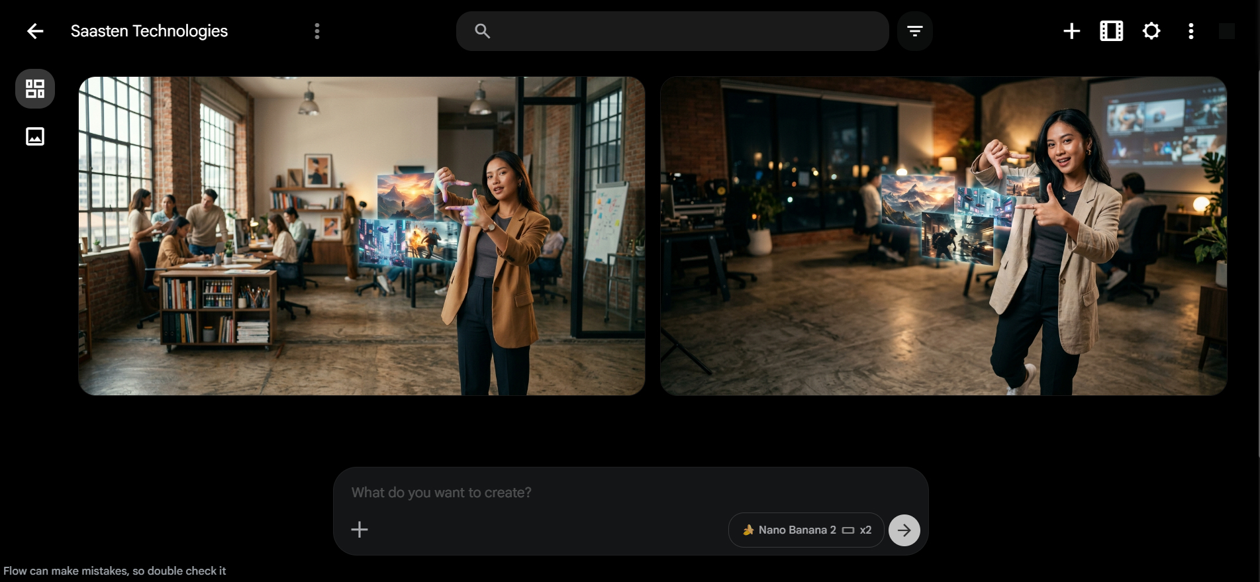The image size is (1260, 582).
Task: Add media with the prompt box plus icon
Action: pyautogui.click(x=360, y=530)
